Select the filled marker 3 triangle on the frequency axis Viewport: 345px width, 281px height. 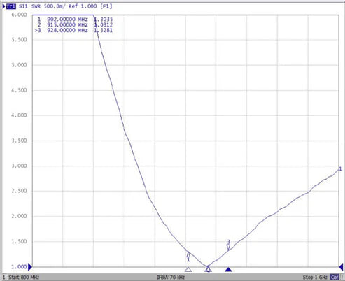(x=228, y=269)
